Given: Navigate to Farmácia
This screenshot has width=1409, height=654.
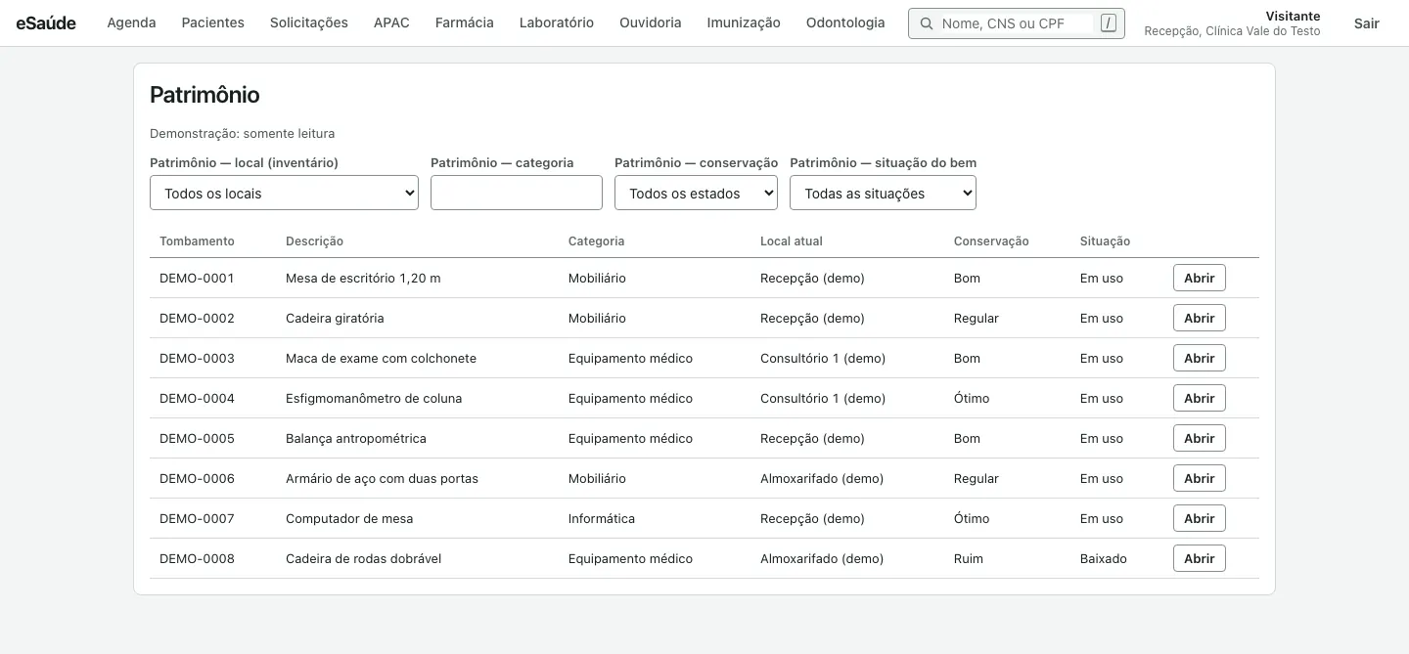Looking at the screenshot, I should pos(465,22).
